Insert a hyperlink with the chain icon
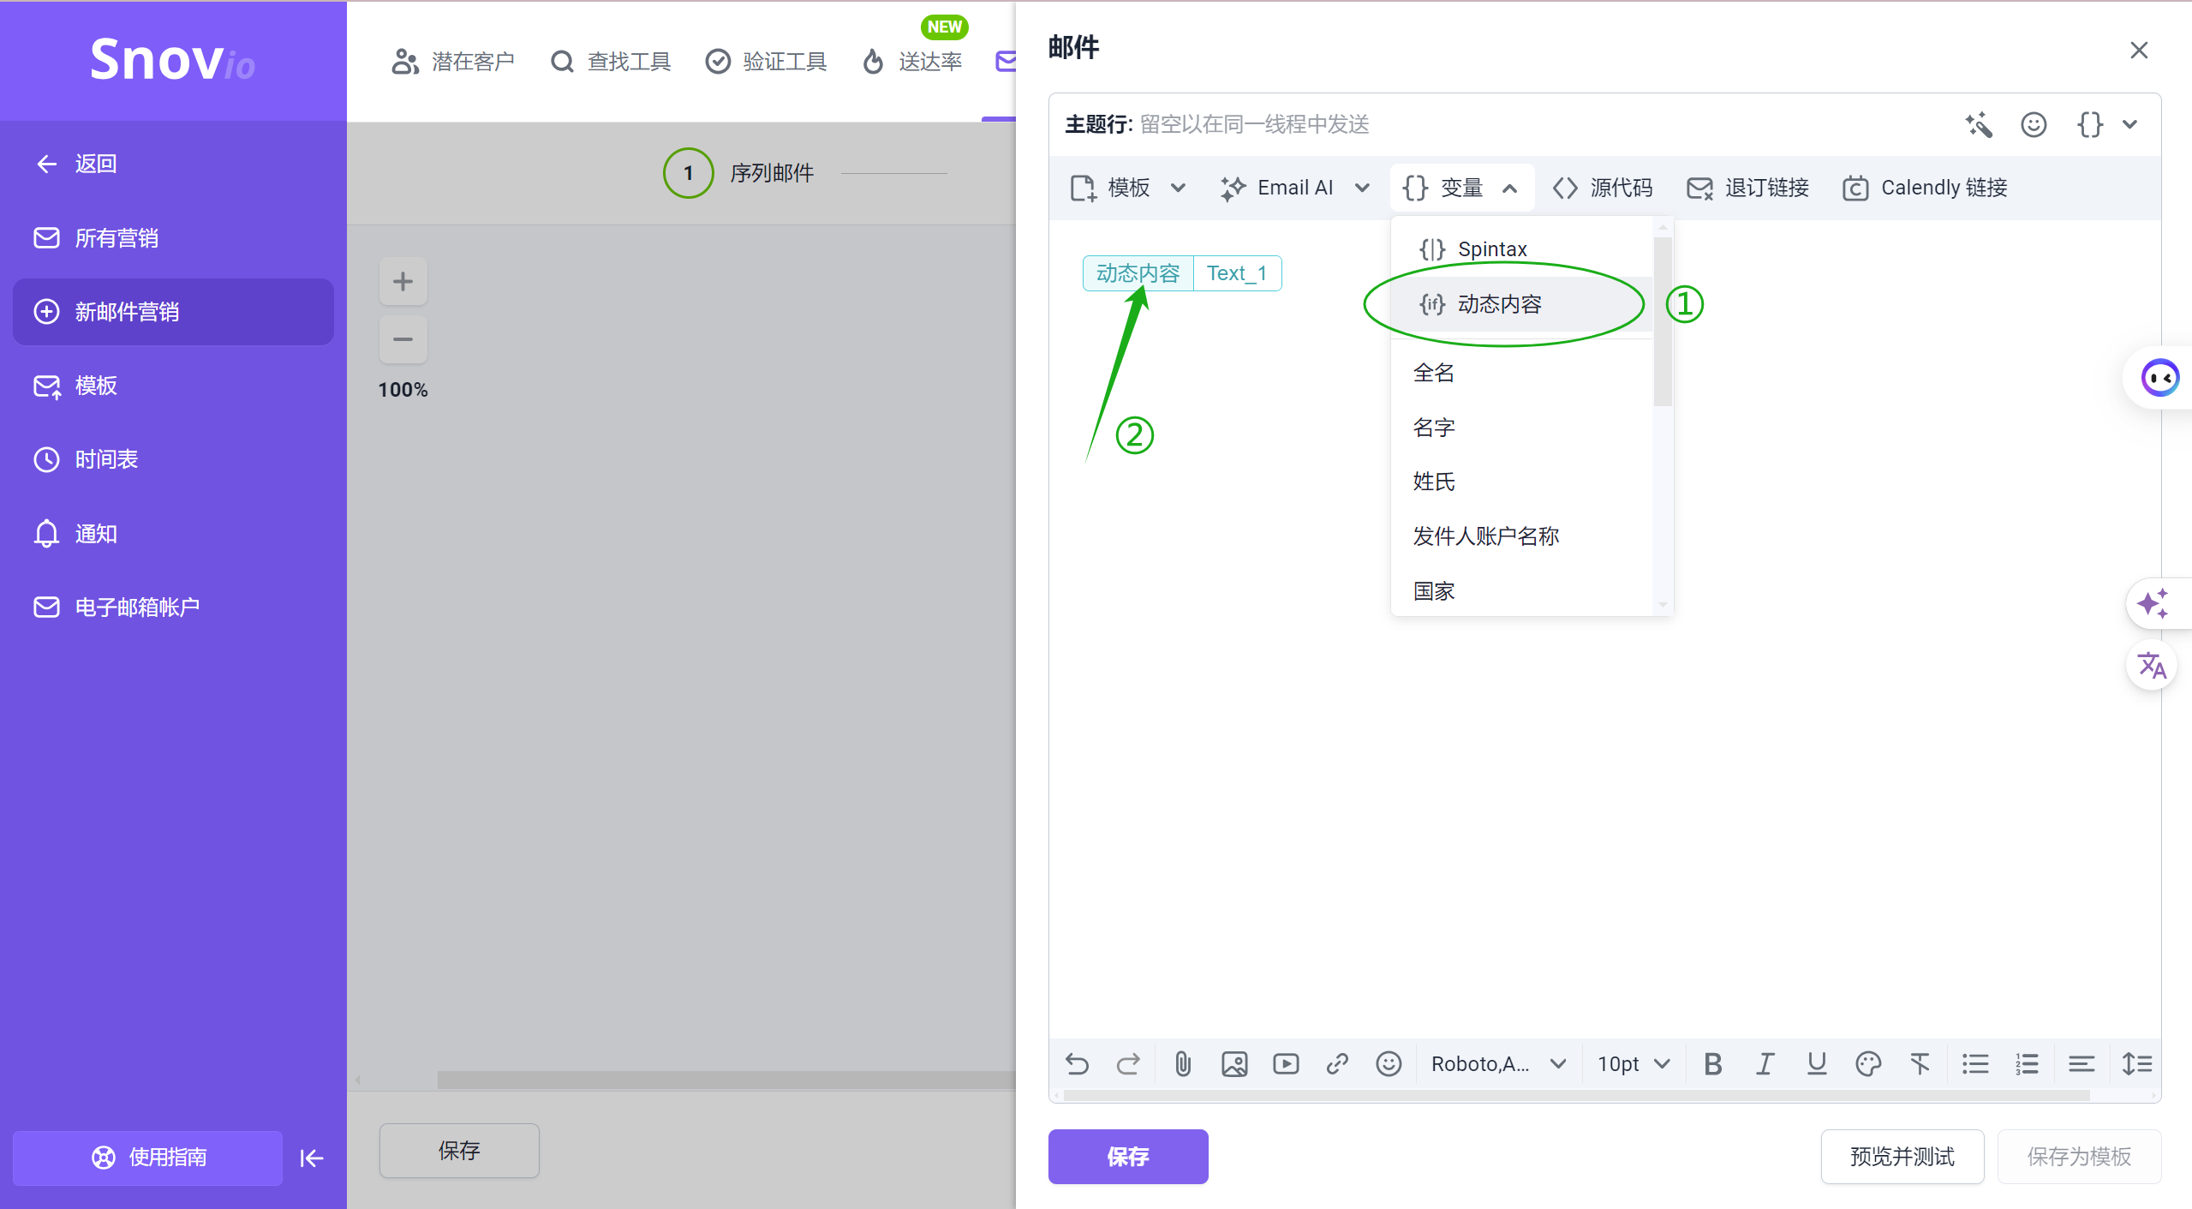Screen dimensions: 2192x1209 coord(1337,1063)
